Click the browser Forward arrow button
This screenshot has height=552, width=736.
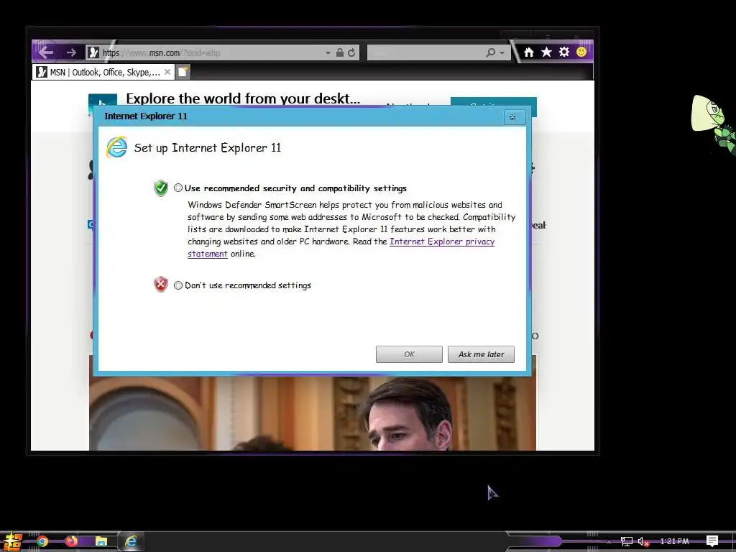(71, 52)
